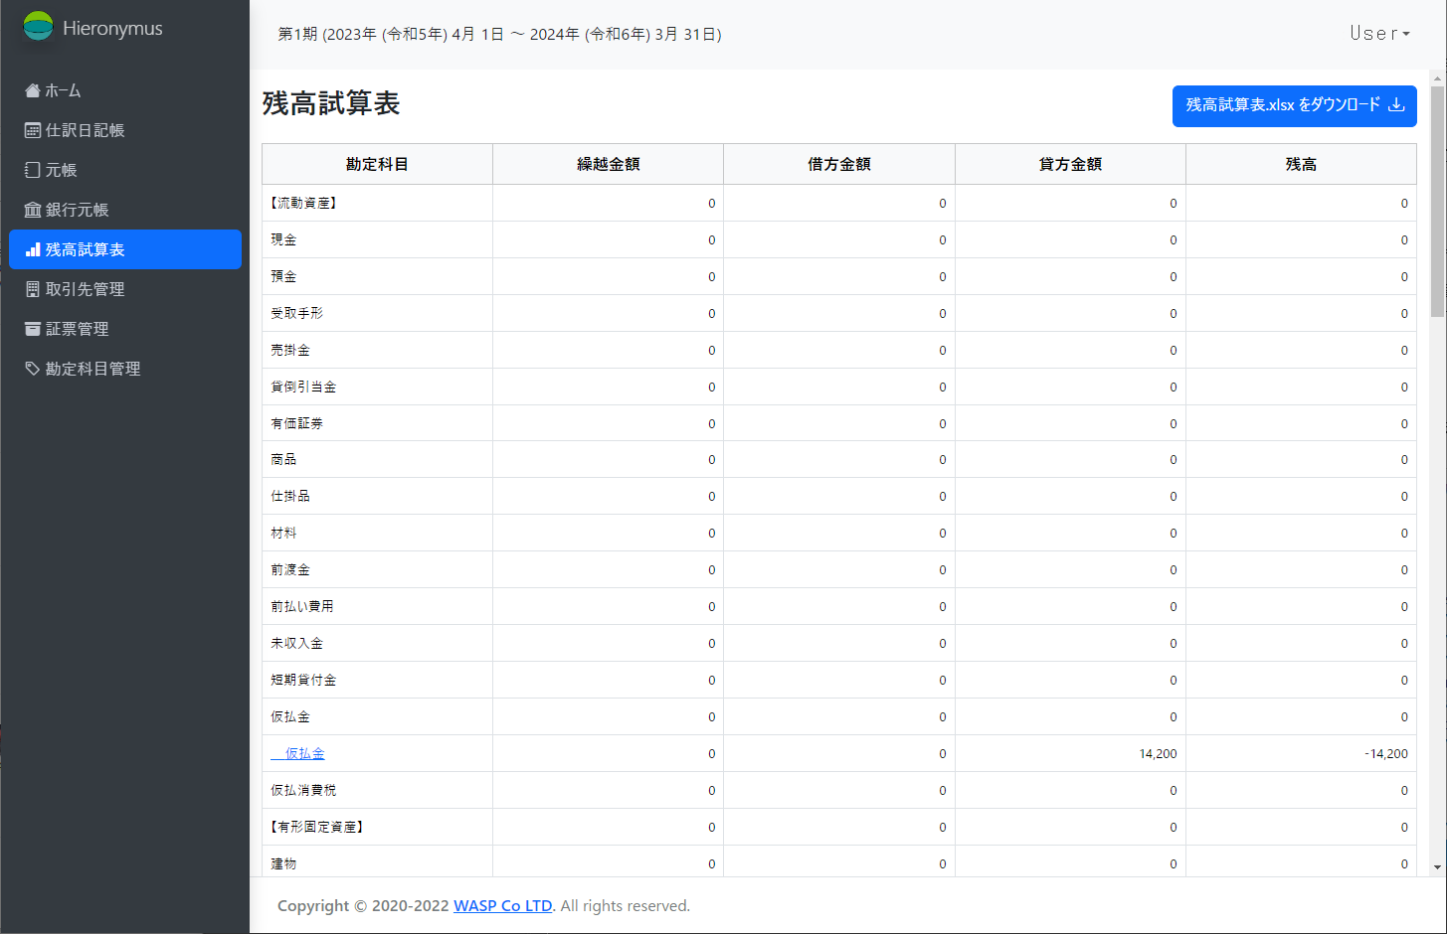The height and width of the screenshot is (934, 1447).
Task: Click the -14,200 balance cell
Action: click(x=1301, y=753)
